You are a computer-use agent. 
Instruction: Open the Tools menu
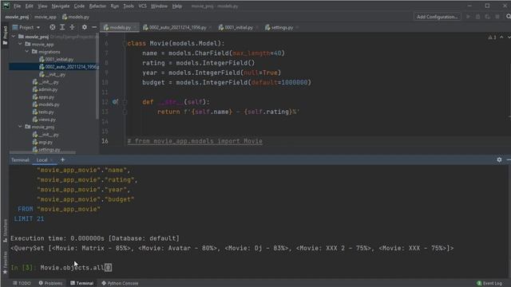tap(129, 6)
